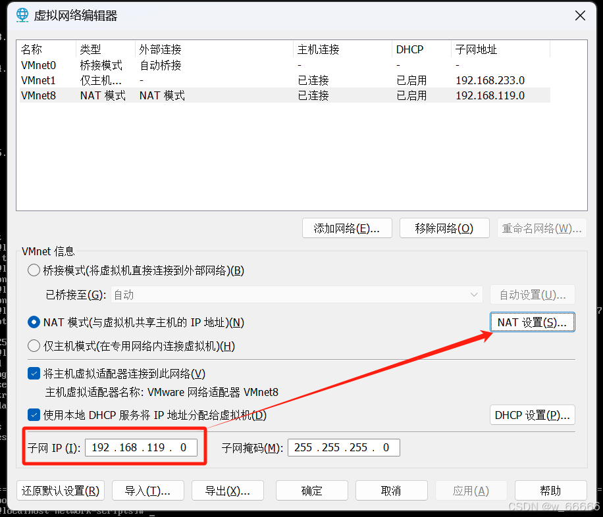Click the 帮助 button

(x=551, y=491)
